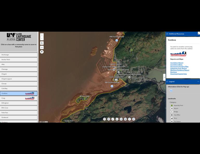Click the Legend panel list icon
Viewport: 200px width, 154px height.
pos(167,82)
